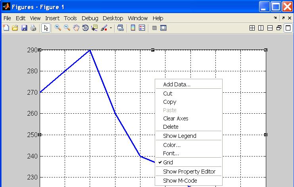Print the figure using the printer icon
The height and width of the screenshot is (187, 294).
click(x=33, y=28)
